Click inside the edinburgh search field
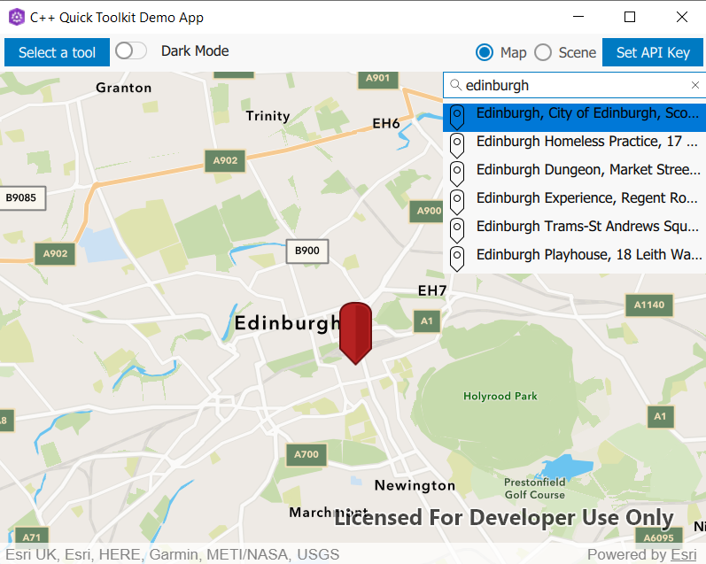The width and height of the screenshot is (706, 564). coord(567,85)
